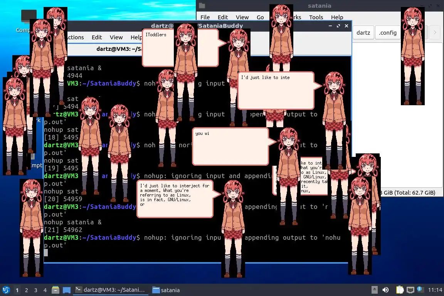Screen dimensions: 444x296
Task: Click the bubble mentioning 'is in fact, GNU/Linux'
Action: (175, 199)
